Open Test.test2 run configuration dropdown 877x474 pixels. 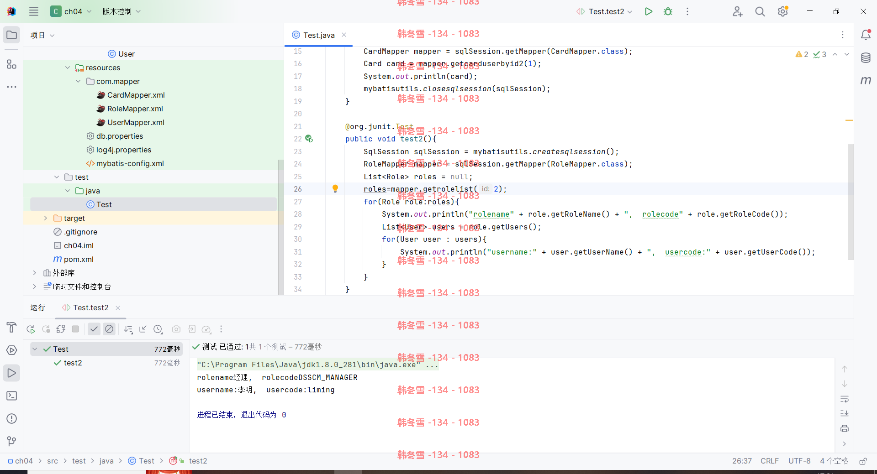point(604,11)
